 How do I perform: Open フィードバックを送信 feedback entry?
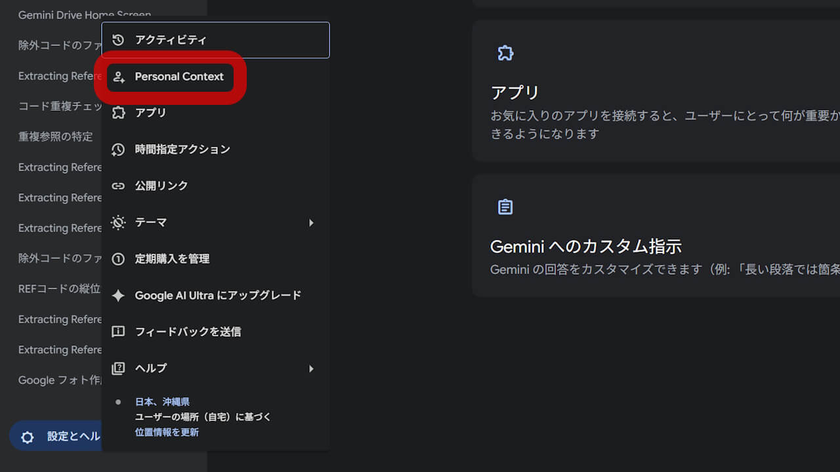(x=215, y=332)
